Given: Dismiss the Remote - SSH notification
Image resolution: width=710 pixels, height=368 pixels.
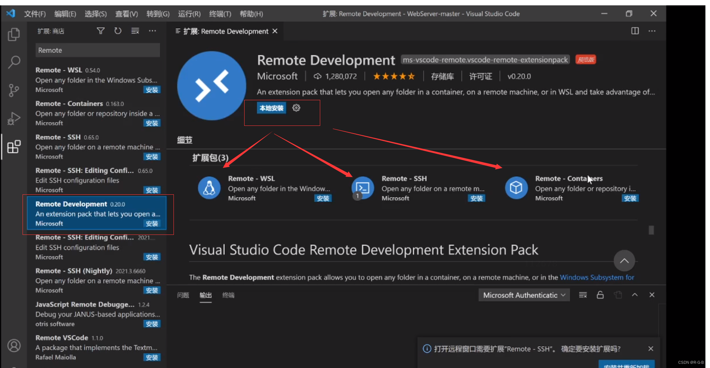Looking at the screenshot, I should tap(651, 348).
